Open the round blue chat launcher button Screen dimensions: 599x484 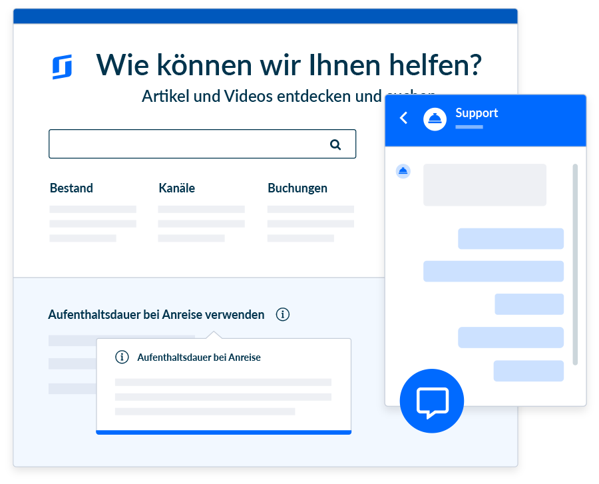click(x=431, y=401)
